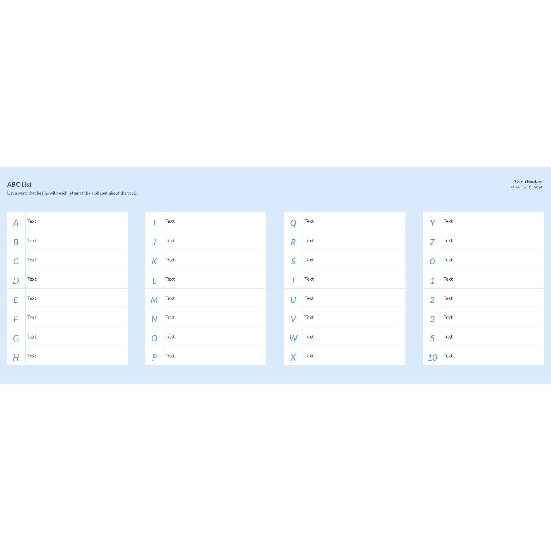Click the Text cell beside letter E
Image resolution: width=551 pixels, height=551 pixels.
77,298
